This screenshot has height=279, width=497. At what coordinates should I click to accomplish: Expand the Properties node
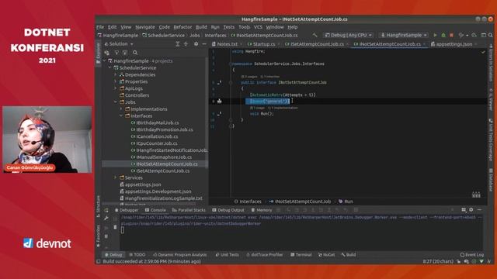point(116,81)
